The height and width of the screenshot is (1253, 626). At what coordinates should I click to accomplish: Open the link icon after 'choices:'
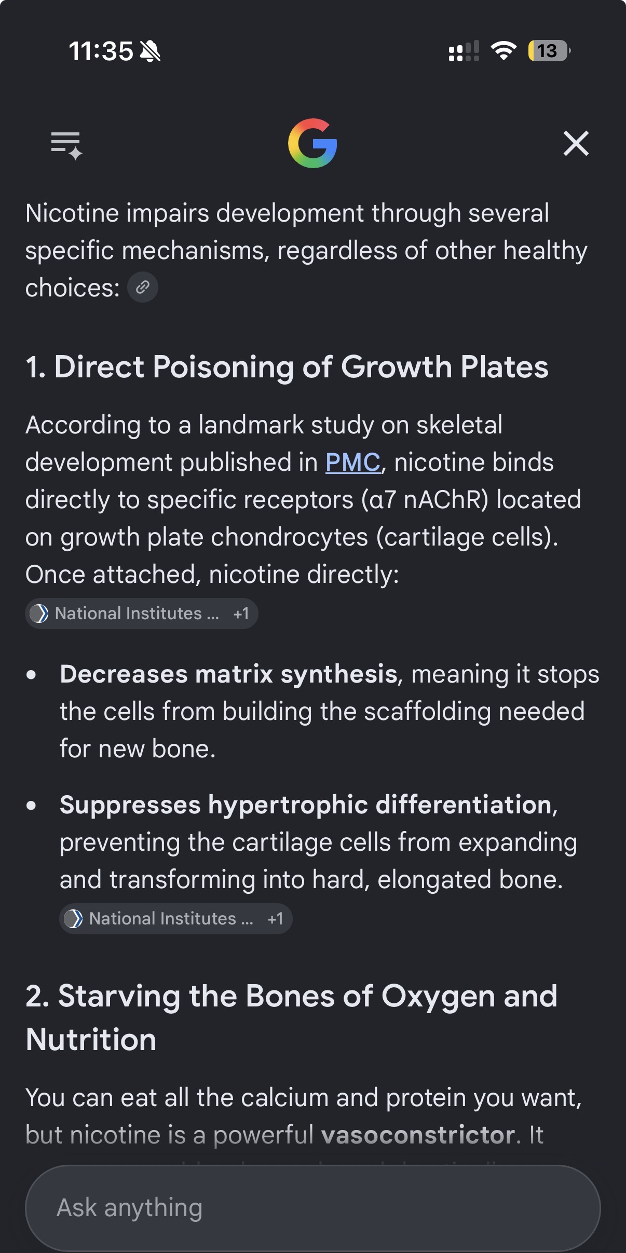coord(143,287)
